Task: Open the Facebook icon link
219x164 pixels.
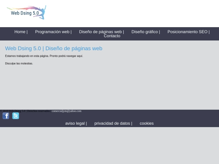Action: click(x=6, y=116)
